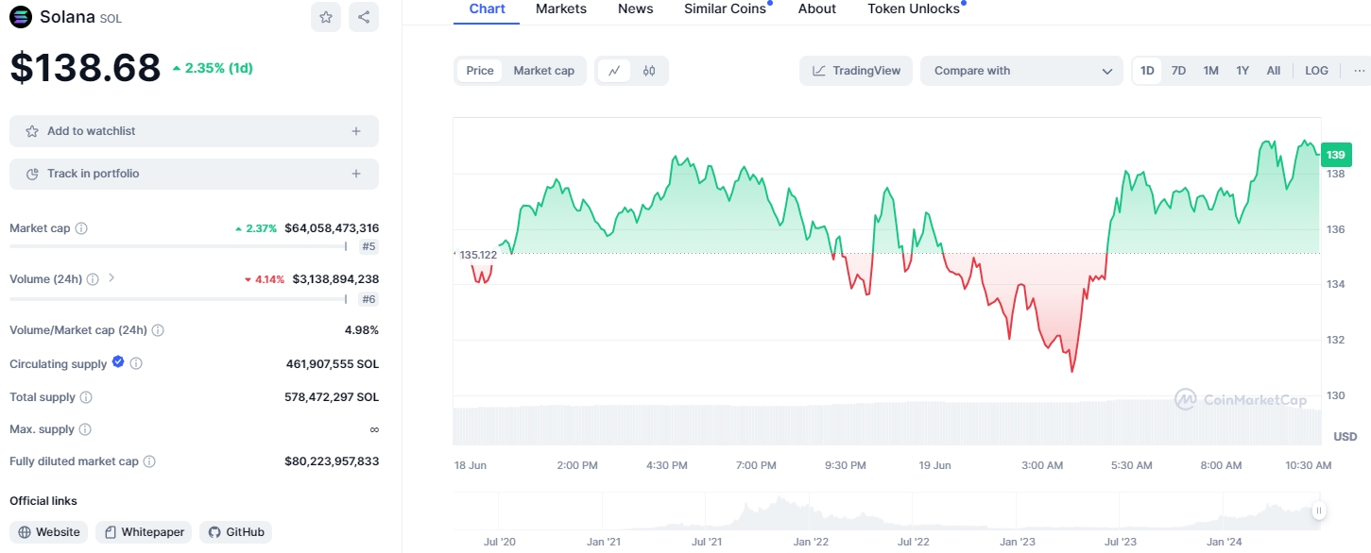
Task: Open Total supply info icon
Action: point(86,397)
